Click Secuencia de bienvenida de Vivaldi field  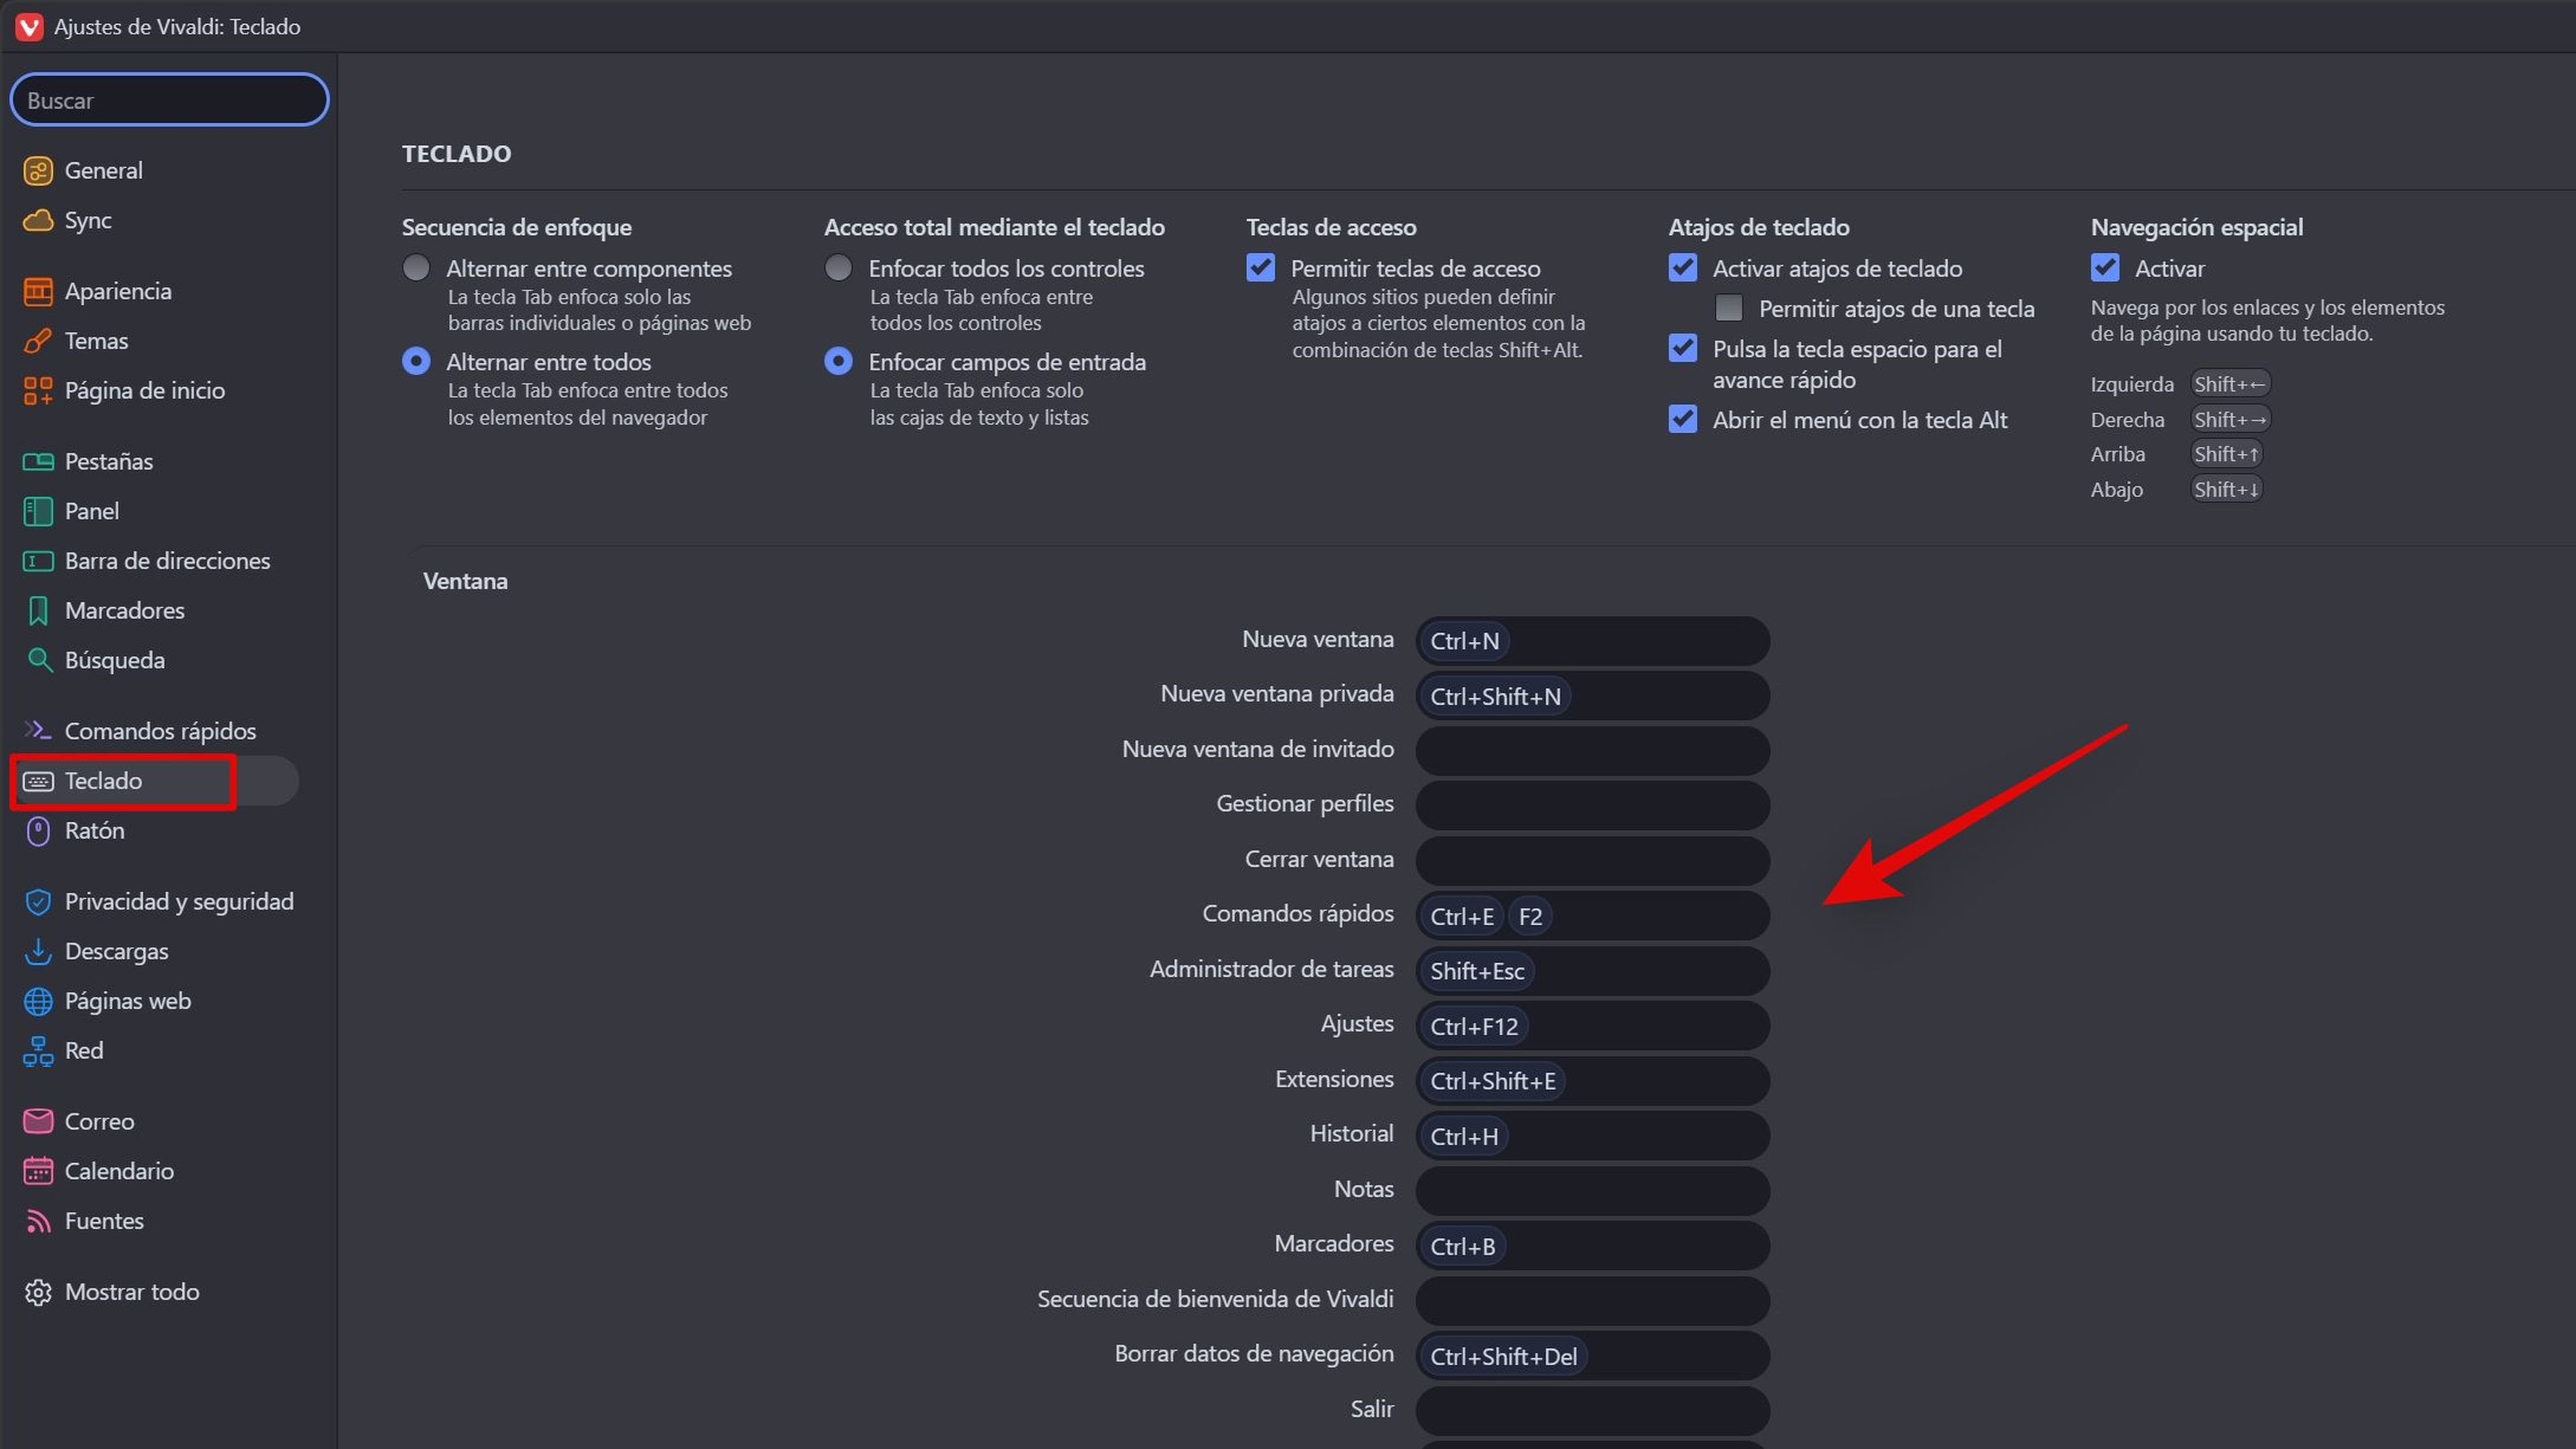(x=1593, y=1301)
